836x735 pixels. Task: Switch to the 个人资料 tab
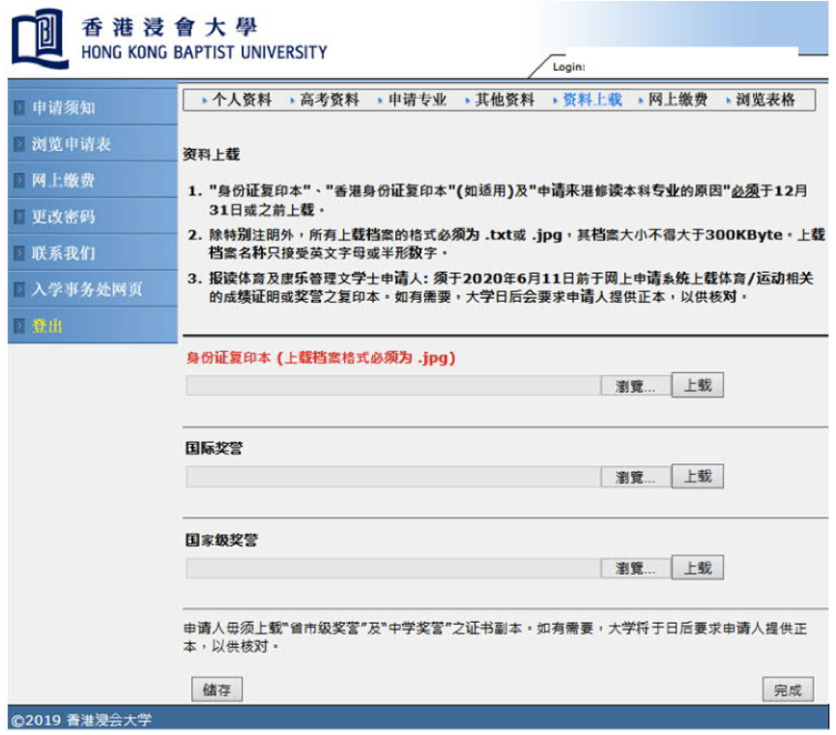click(x=242, y=100)
